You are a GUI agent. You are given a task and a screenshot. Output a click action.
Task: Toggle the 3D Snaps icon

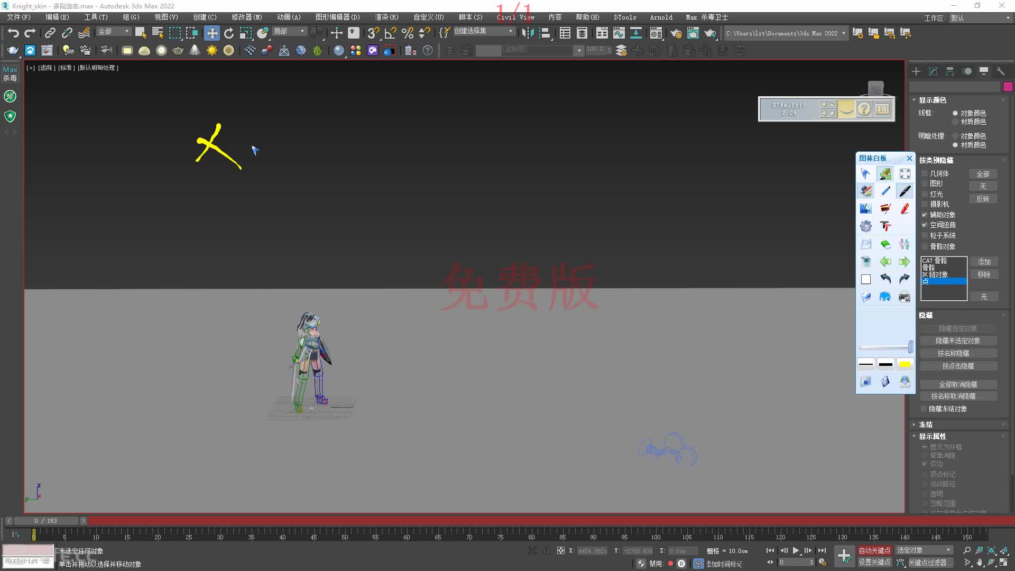tap(373, 33)
